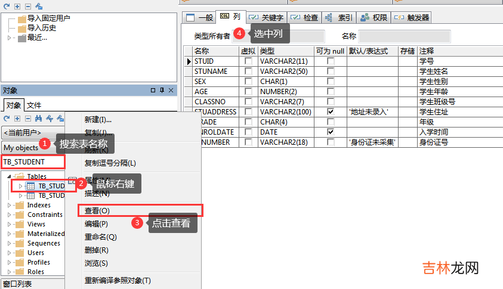Click the Views folder icon in the tree
This screenshot has height=289, width=503.
pyautogui.click(x=20, y=224)
